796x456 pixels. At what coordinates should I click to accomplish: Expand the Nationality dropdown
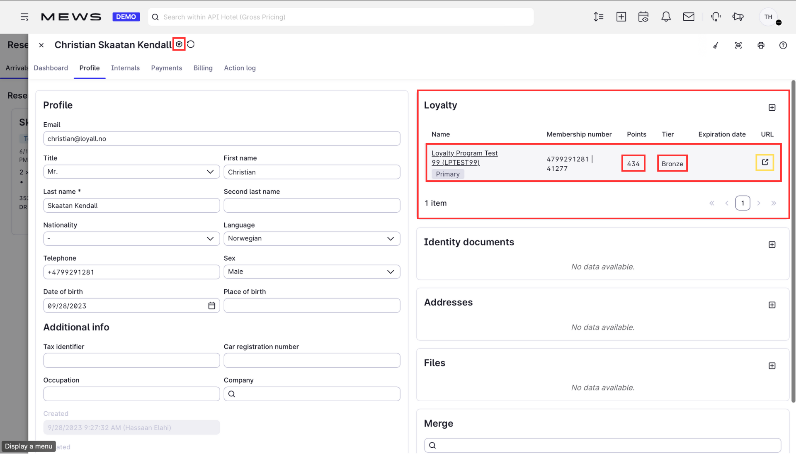tap(131, 239)
